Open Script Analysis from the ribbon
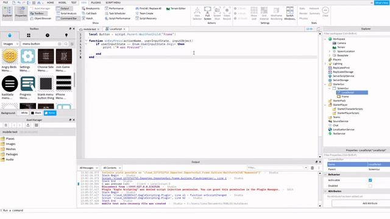Screen dimensions: 390x219 coord(66,13)
